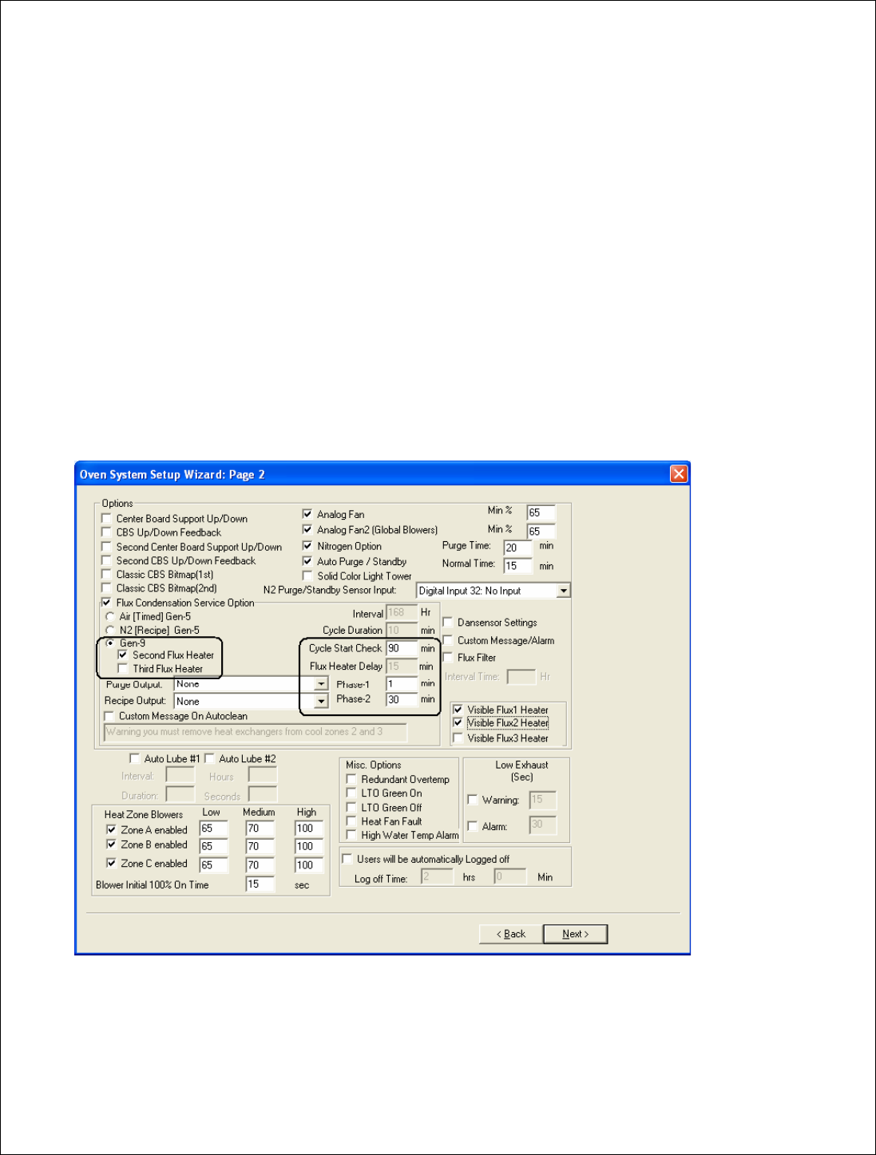Screen dimensions: 876x1155
Task: Open N2 Purge/Standby Sensor Input dropdown
Action: pyautogui.click(x=564, y=591)
